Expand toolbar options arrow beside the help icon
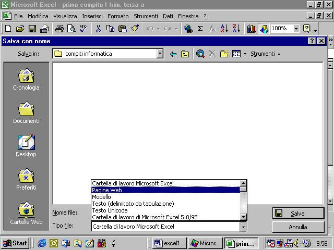Viewport: 334px width, 250px height. pos(315,31)
